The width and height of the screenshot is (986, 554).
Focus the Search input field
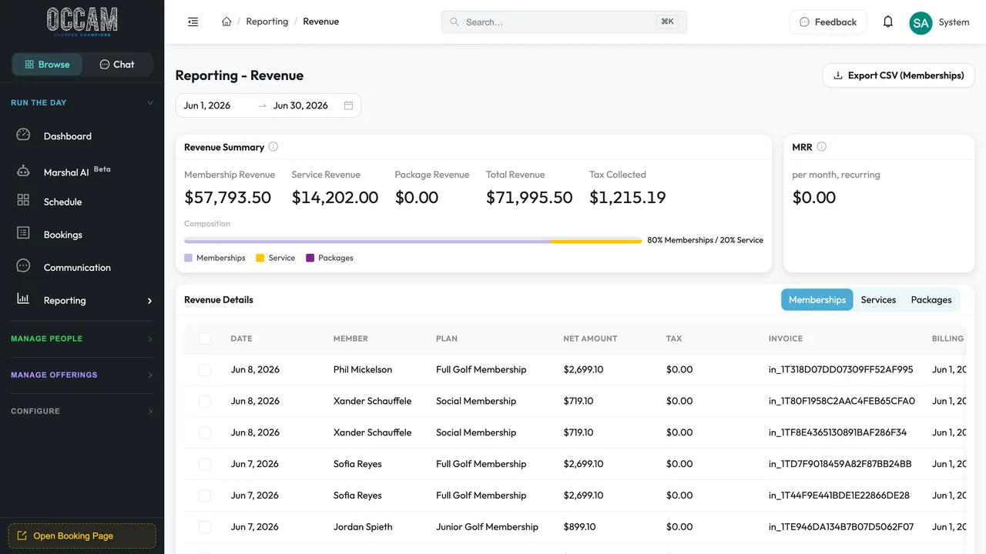564,22
